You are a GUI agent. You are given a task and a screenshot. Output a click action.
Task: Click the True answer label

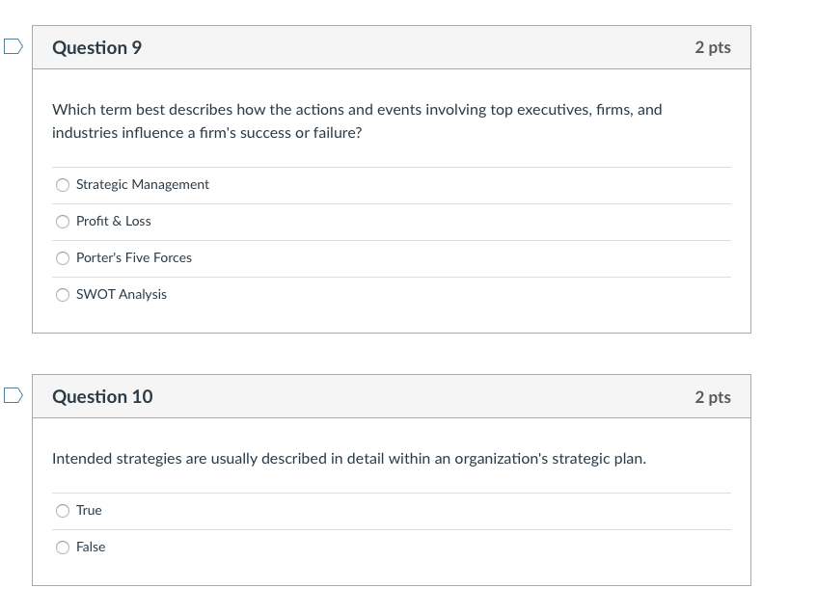[89, 510]
